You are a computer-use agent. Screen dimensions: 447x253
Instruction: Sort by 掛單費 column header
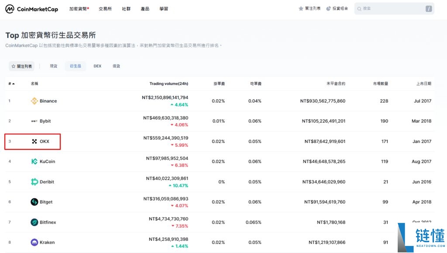pos(219,83)
